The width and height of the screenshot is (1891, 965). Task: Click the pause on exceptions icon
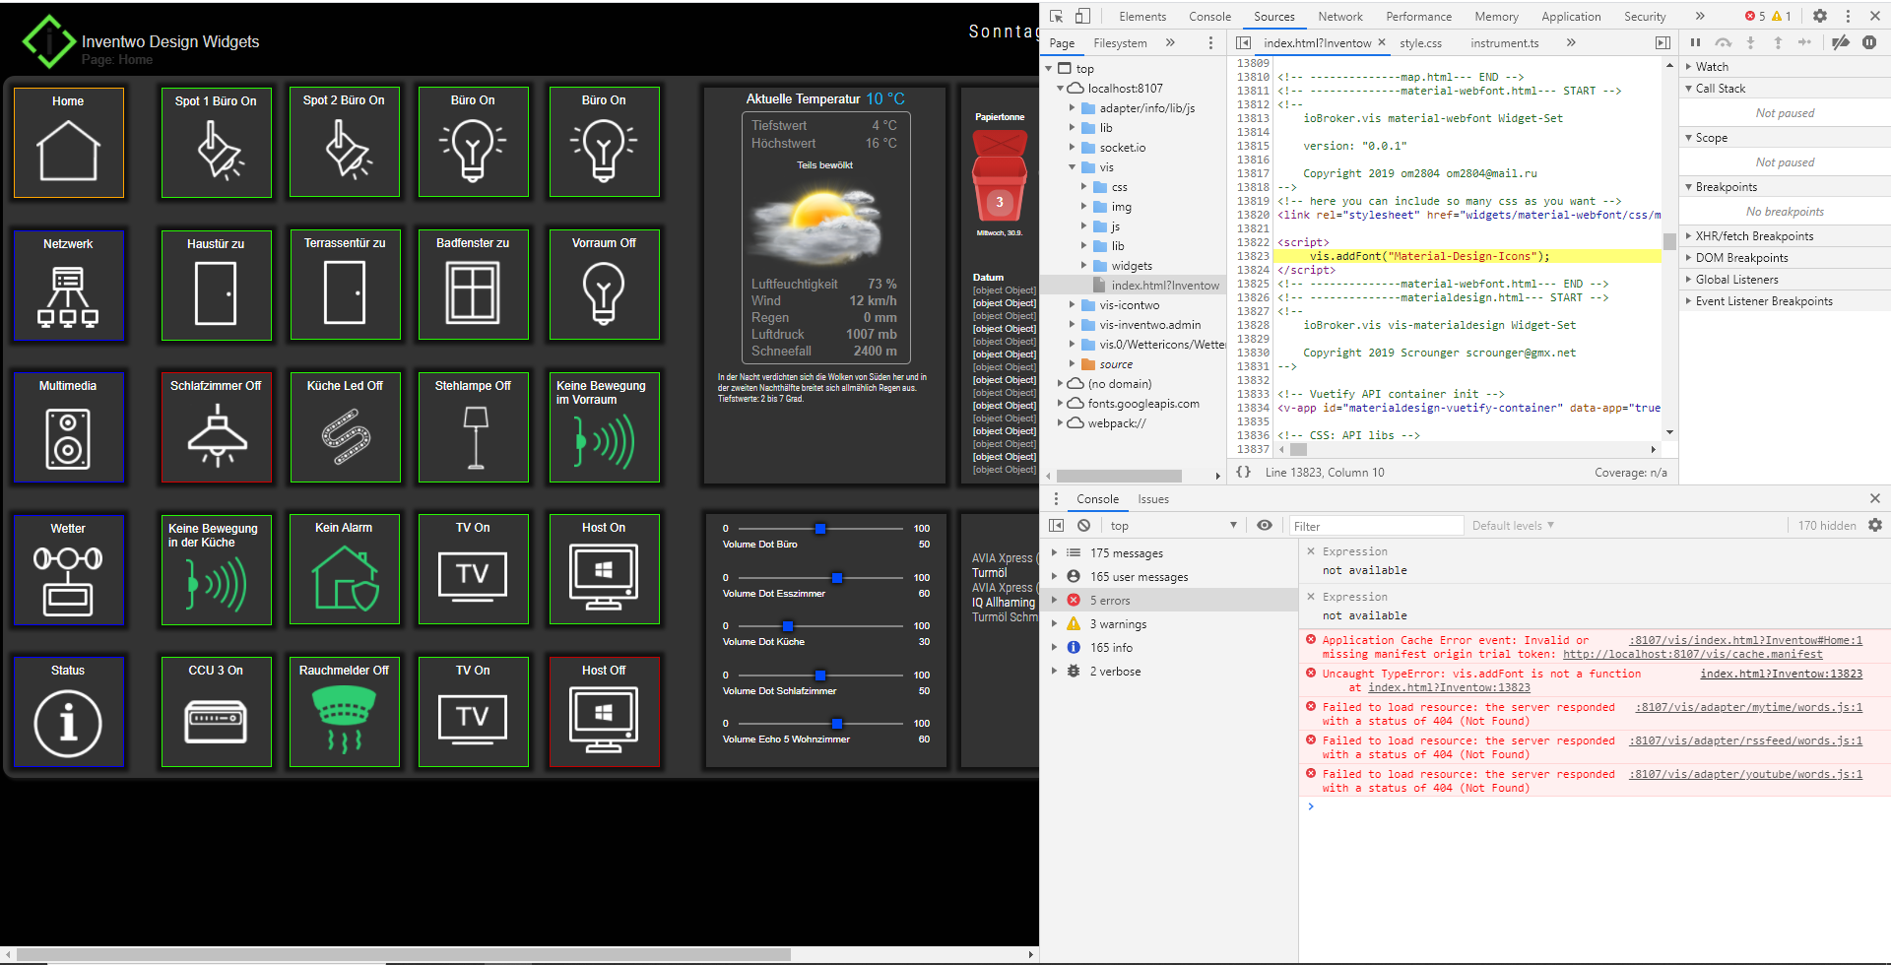click(1869, 42)
